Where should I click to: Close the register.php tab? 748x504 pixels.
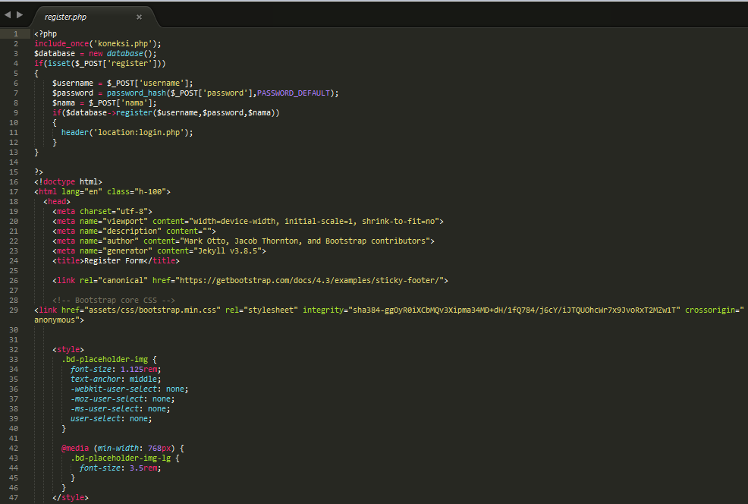140,17
